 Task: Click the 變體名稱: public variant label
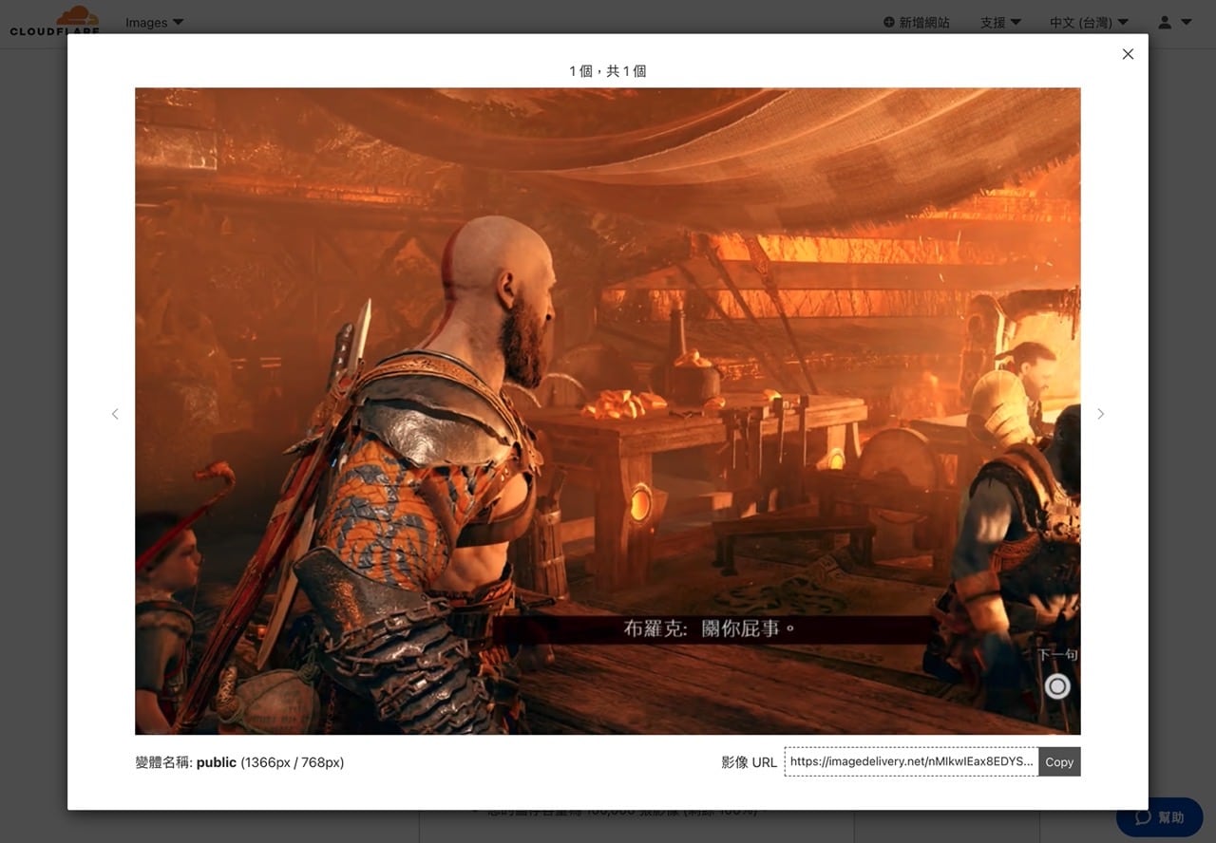pyautogui.click(x=239, y=762)
